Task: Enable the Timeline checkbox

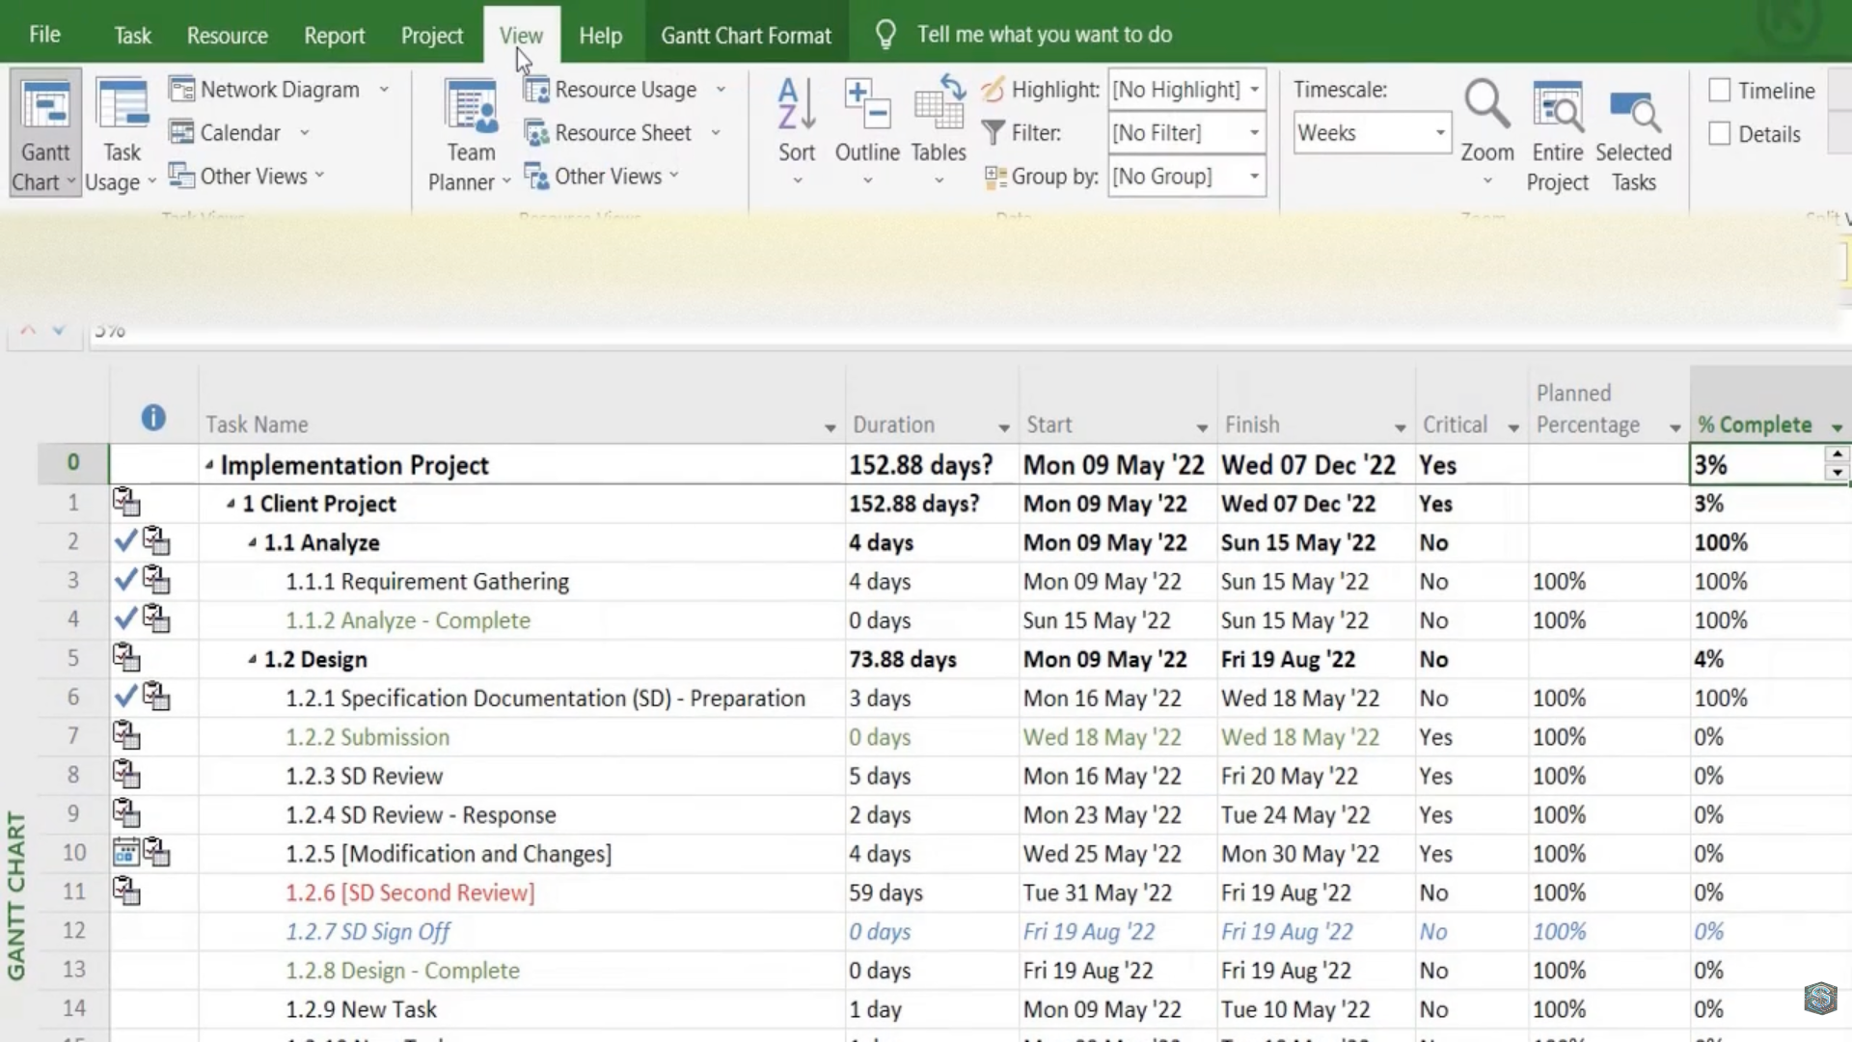Action: (x=1719, y=91)
